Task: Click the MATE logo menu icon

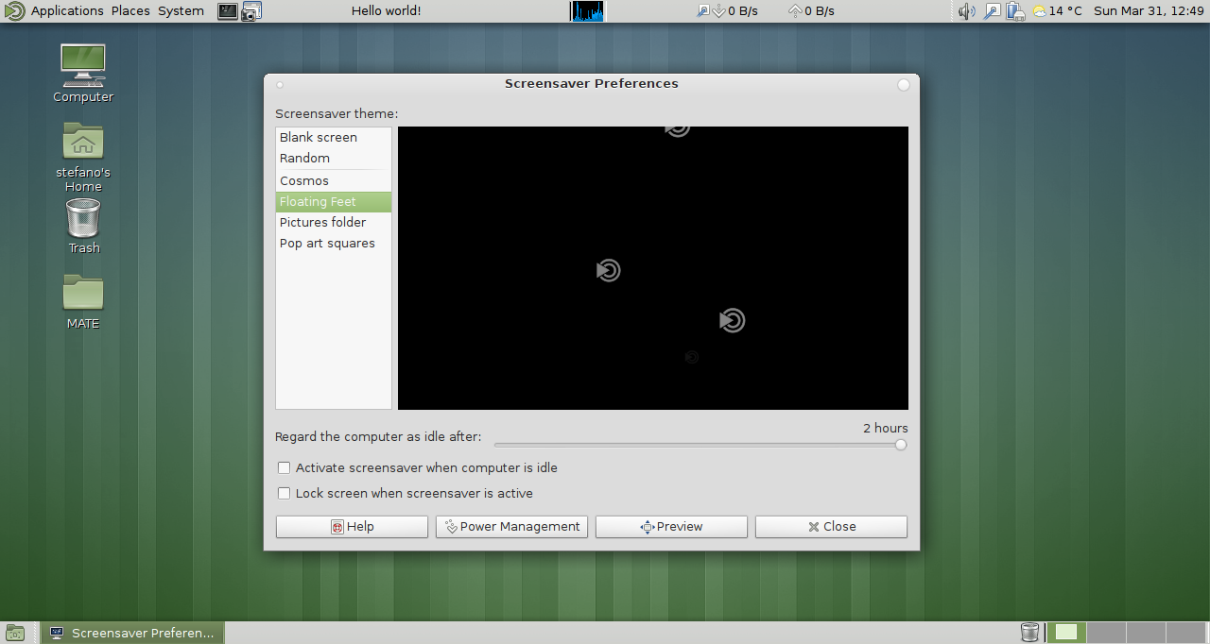Action: pos(14,11)
